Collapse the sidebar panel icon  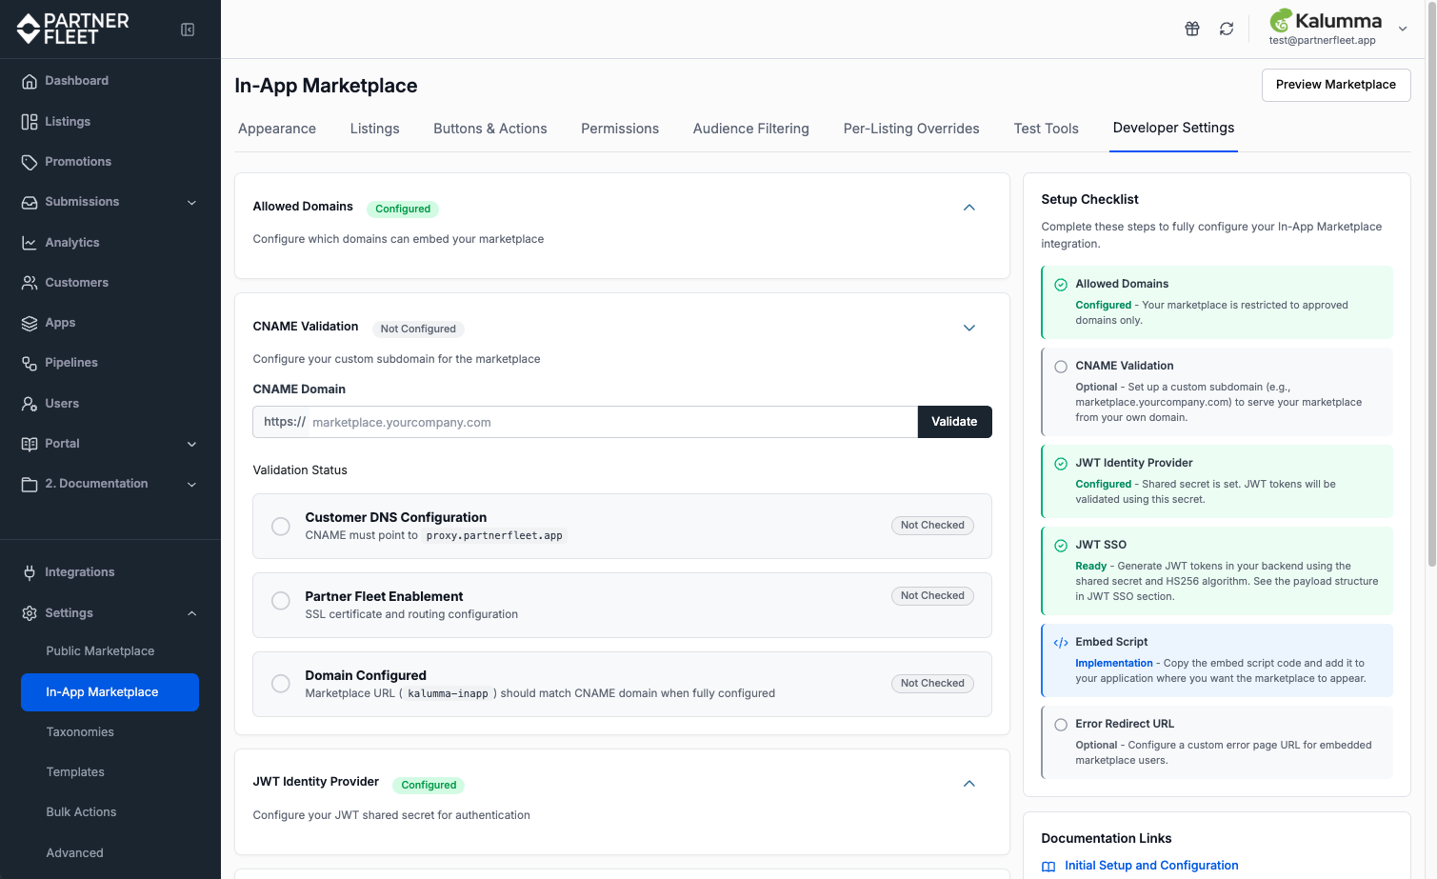pyautogui.click(x=188, y=30)
